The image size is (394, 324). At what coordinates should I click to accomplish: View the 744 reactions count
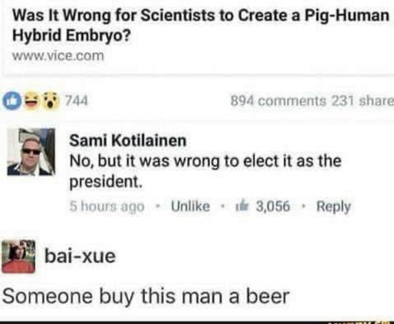[77, 101]
